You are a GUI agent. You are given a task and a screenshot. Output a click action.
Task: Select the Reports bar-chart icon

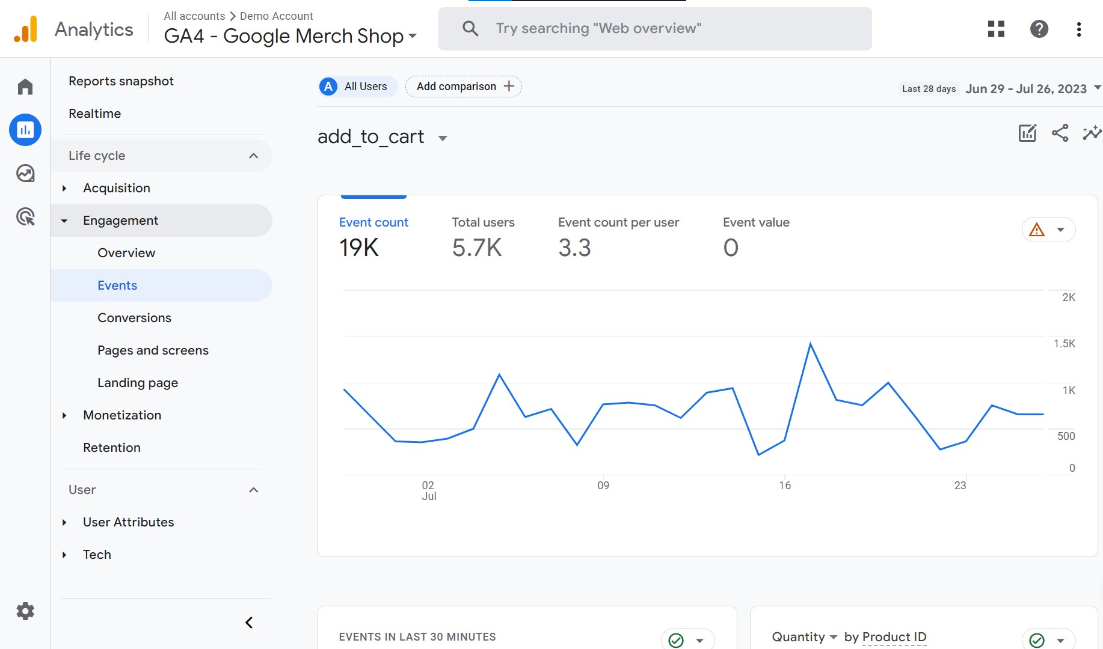[25, 130]
